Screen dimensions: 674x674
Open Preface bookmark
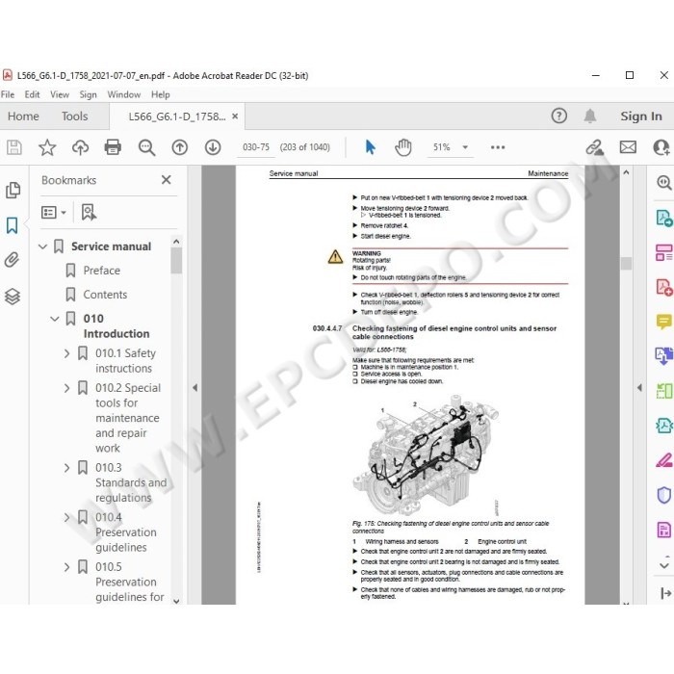(102, 271)
